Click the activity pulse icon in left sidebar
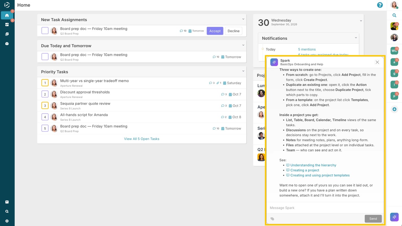The height and width of the screenshot is (226, 402). (x=7, y=25)
